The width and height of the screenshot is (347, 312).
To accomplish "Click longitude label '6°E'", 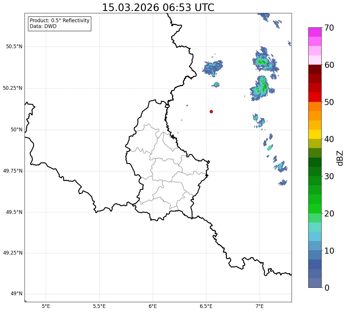I will (153, 306).
